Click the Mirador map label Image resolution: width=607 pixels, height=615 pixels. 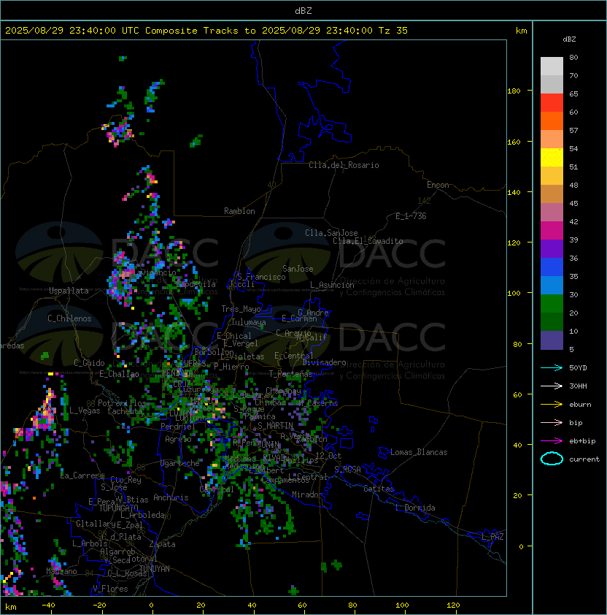pyautogui.click(x=307, y=494)
